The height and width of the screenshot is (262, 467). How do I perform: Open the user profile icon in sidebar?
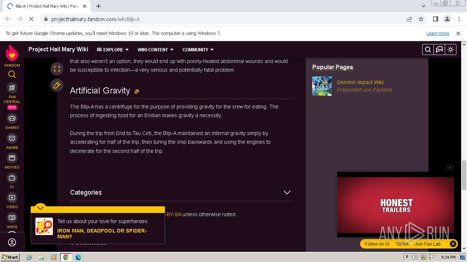[12, 242]
